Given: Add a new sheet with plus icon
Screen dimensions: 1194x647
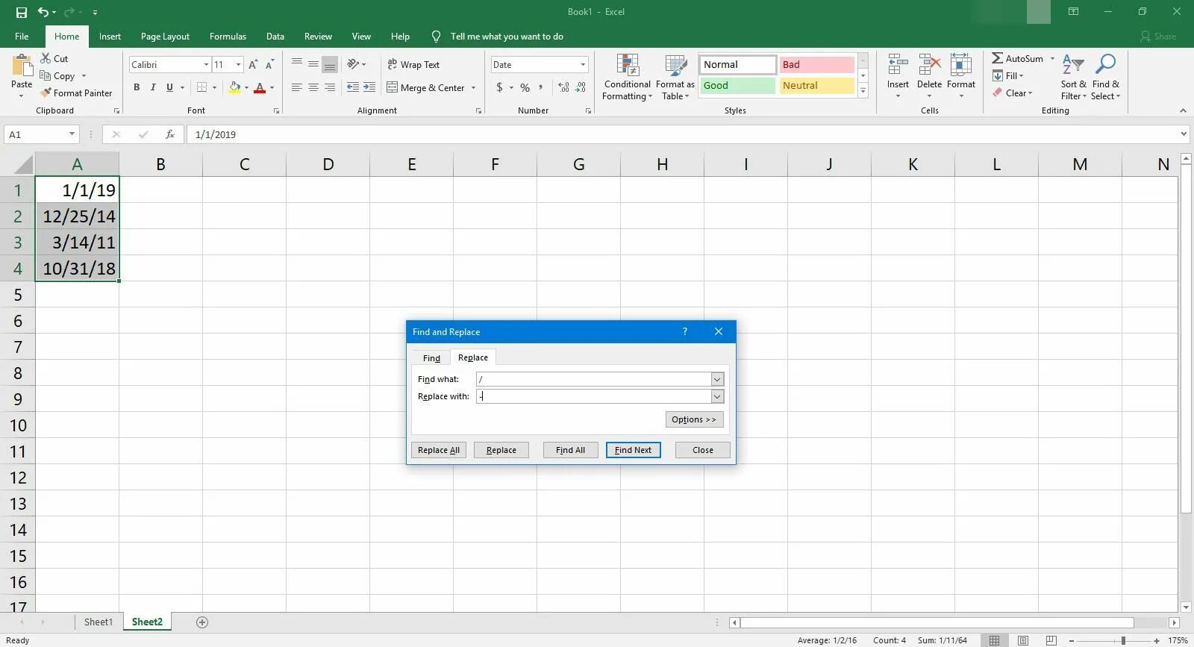Looking at the screenshot, I should tap(201, 622).
